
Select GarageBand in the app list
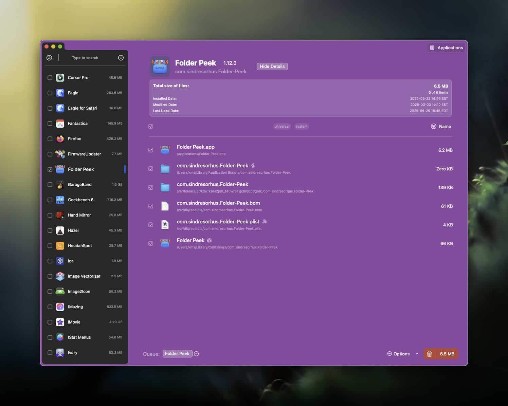(x=80, y=185)
